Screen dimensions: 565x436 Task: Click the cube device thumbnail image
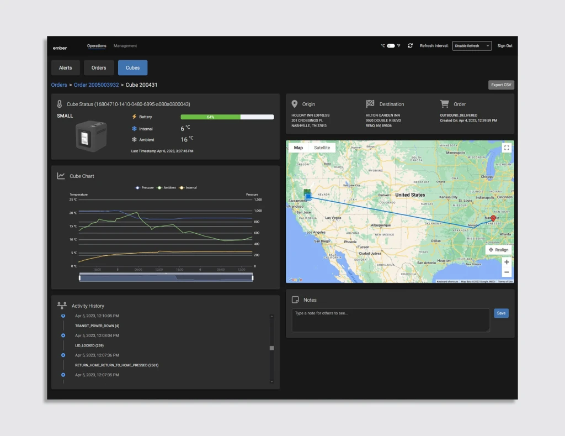[x=90, y=135]
